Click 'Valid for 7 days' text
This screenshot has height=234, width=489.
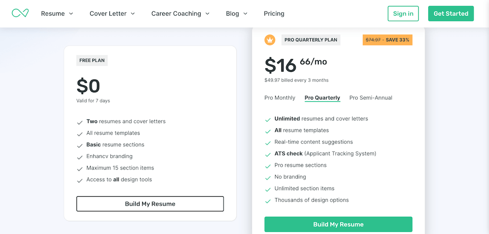click(93, 101)
